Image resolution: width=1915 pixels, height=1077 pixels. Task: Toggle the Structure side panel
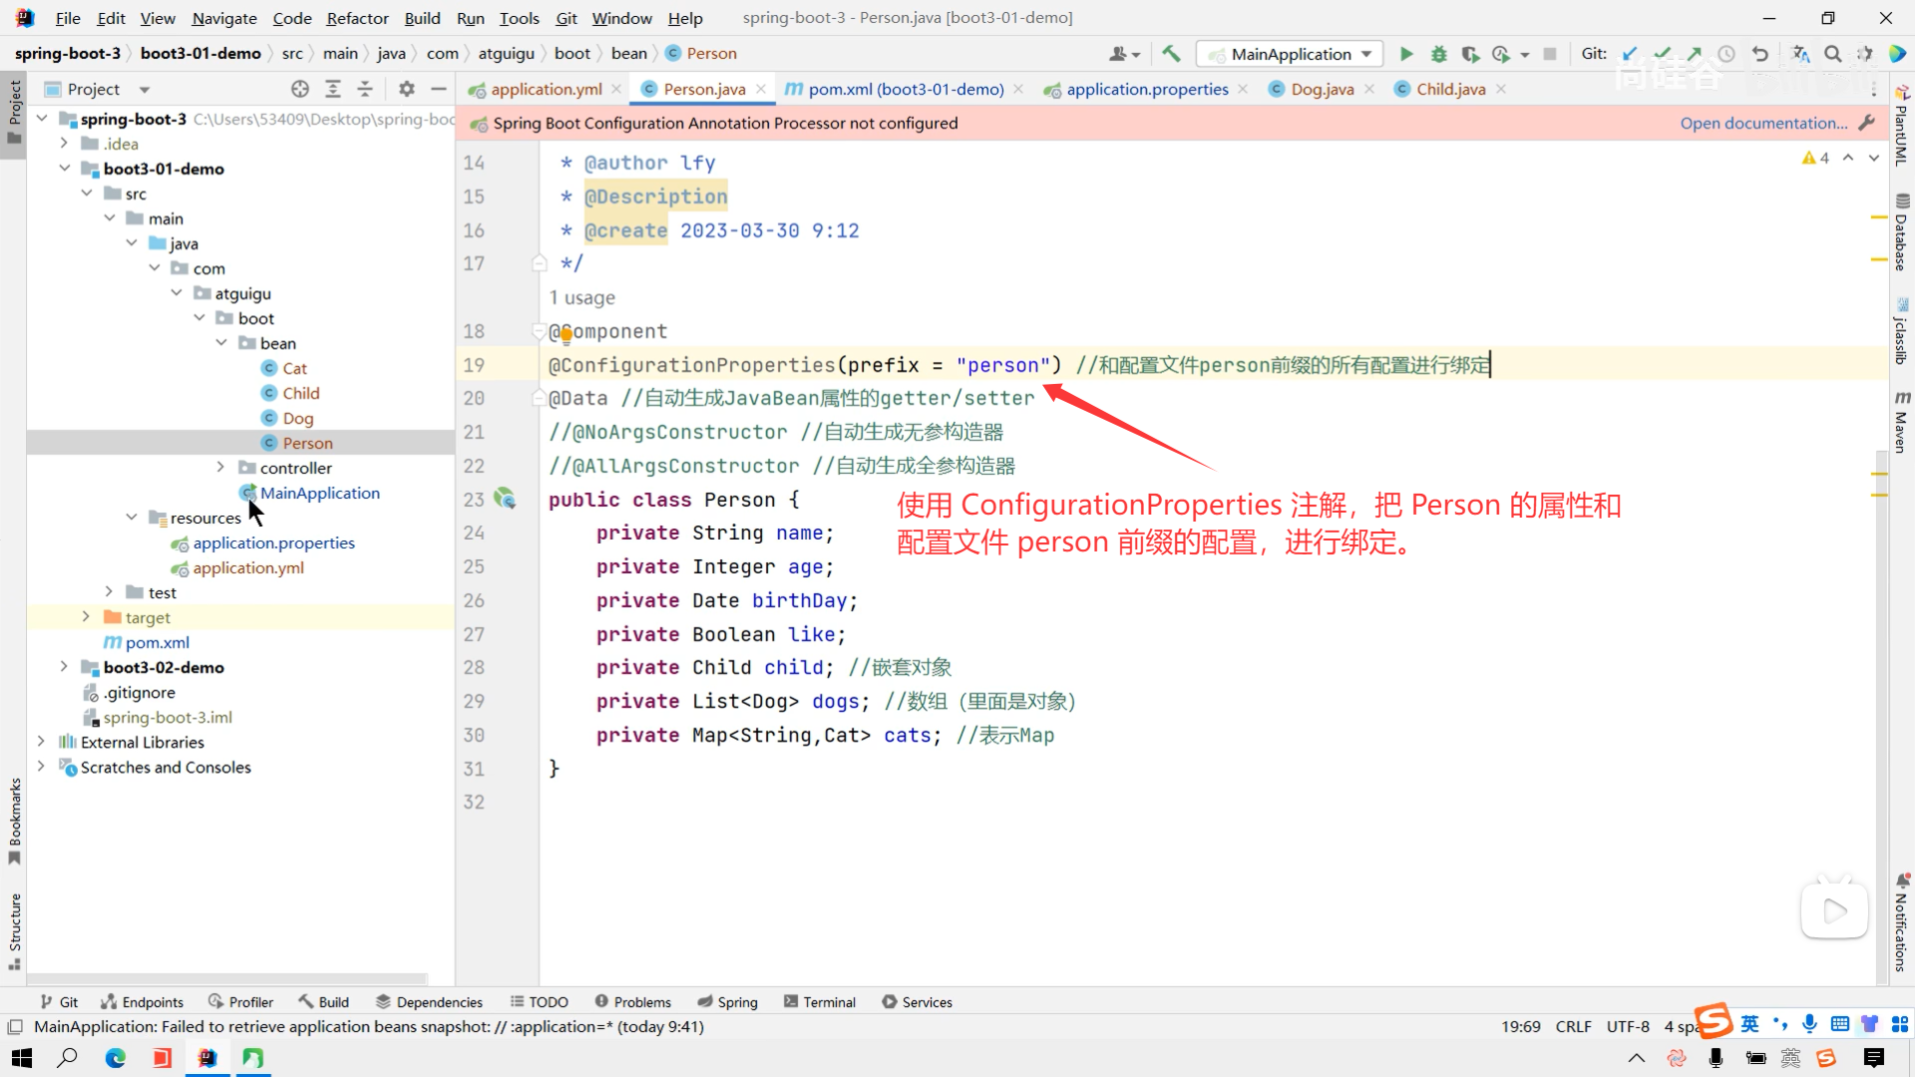[x=14, y=929]
